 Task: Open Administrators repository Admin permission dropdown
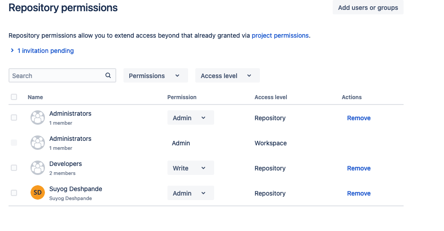click(190, 118)
